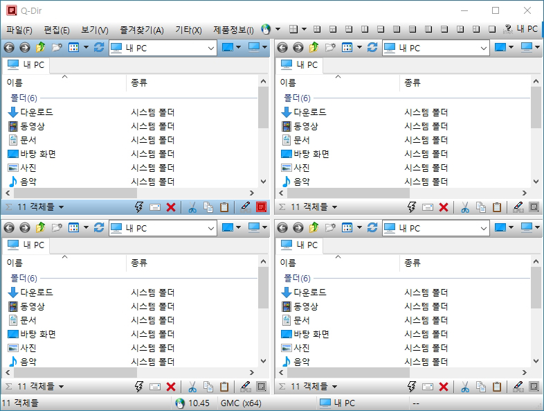Open the 파일(F) menu
544x411 pixels.
pos(19,30)
